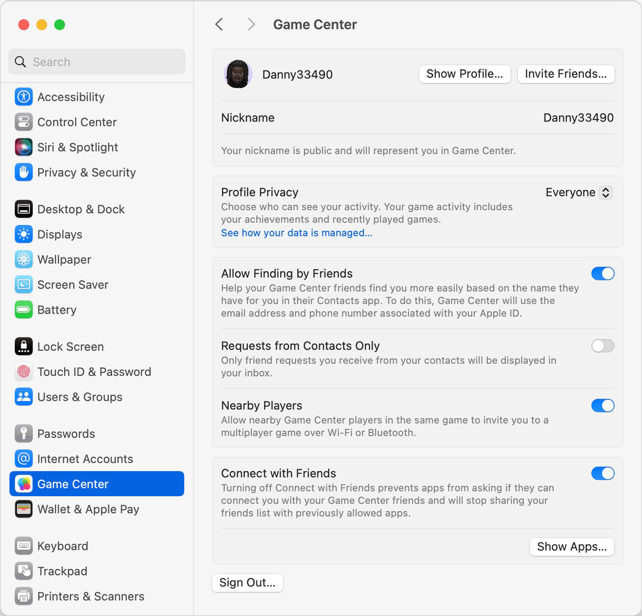This screenshot has width=642, height=616.
Task: Click the yellow minimize window button
Action: (42, 25)
